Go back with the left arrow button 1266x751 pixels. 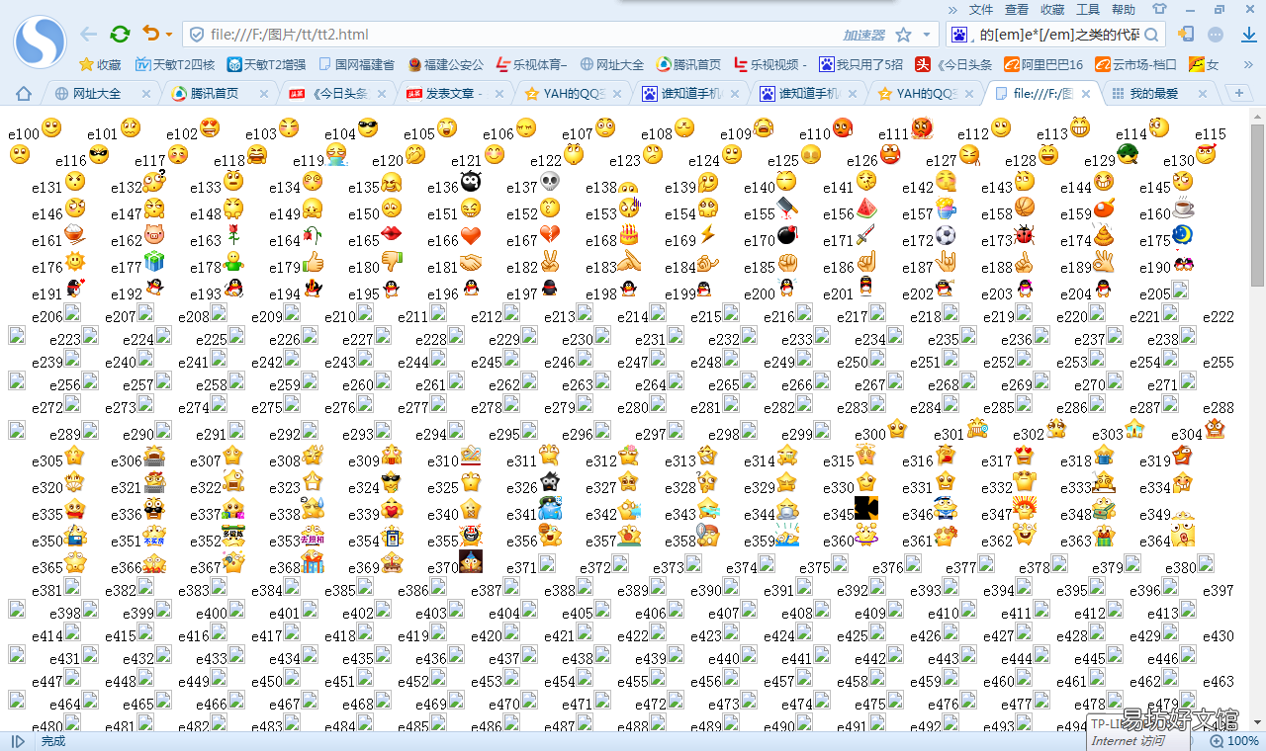(89, 35)
